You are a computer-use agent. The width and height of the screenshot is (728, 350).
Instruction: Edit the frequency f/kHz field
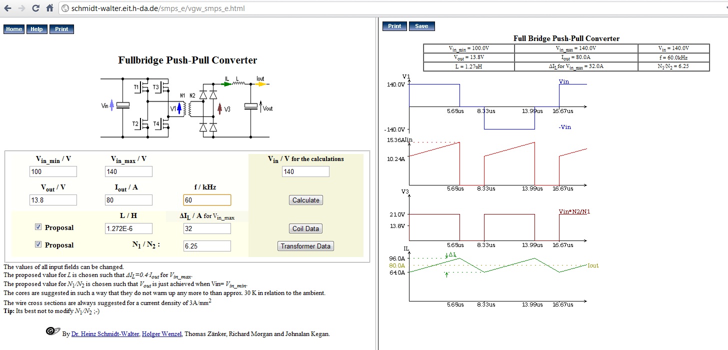point(207,200)
